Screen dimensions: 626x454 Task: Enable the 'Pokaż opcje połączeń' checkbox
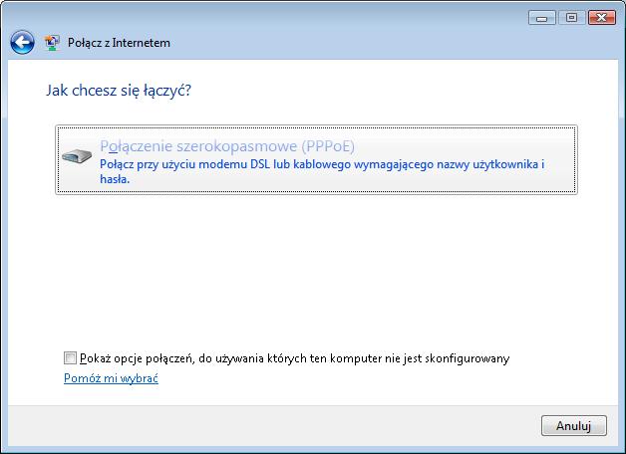pyautogui.click(x=70, y=358)
